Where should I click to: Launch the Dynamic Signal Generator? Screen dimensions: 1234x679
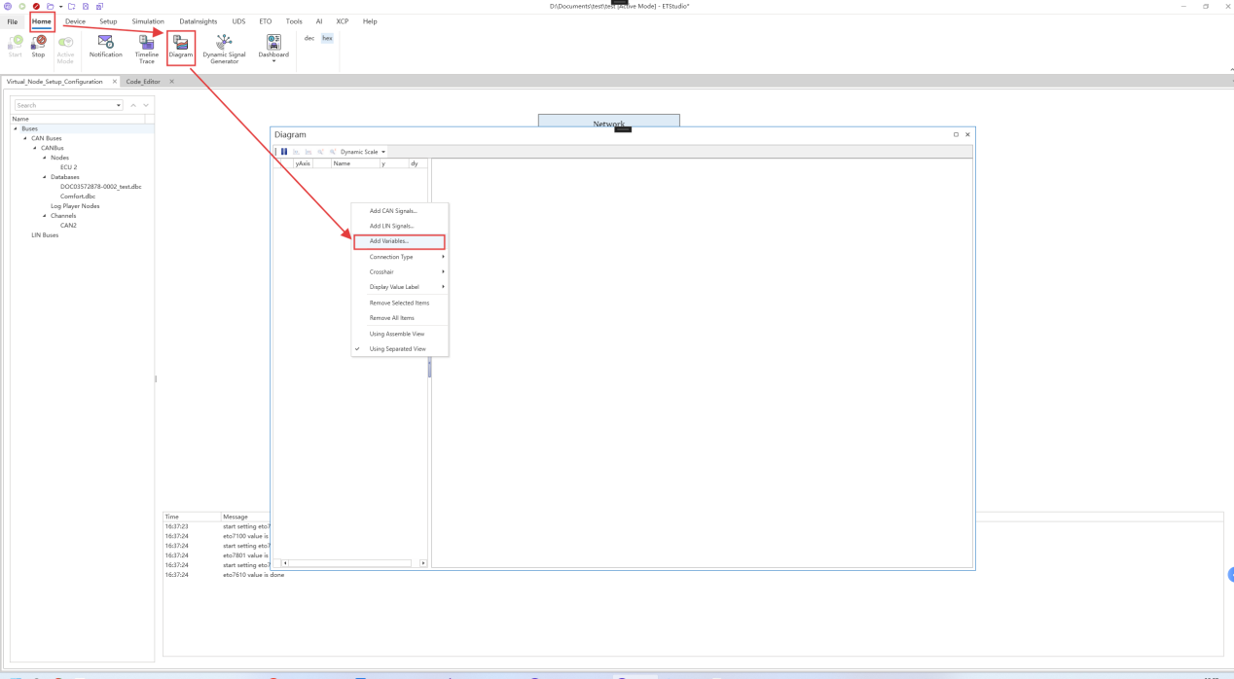(x=224, y=48)
